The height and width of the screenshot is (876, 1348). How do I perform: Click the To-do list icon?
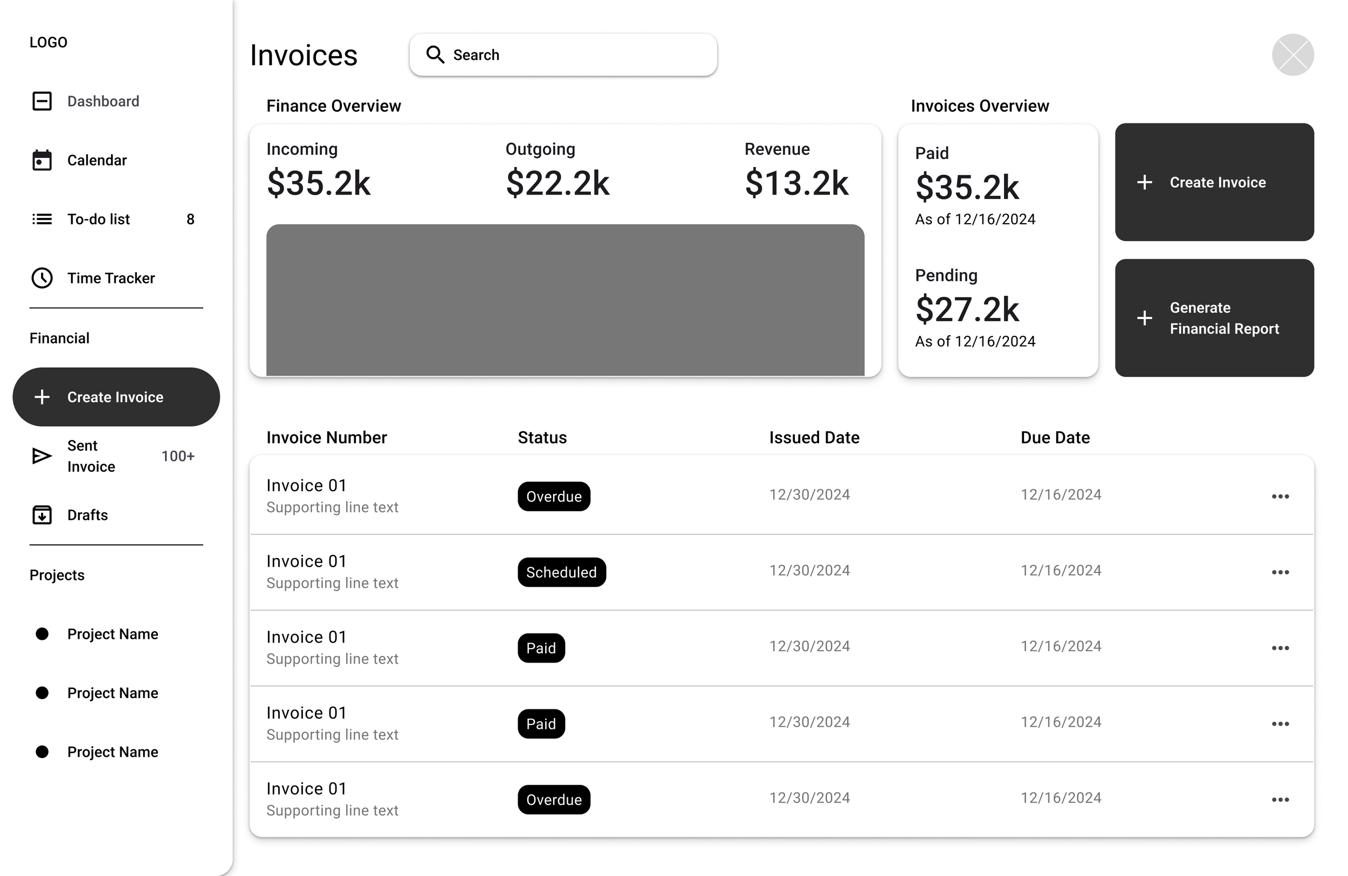[x=42, y=219]
